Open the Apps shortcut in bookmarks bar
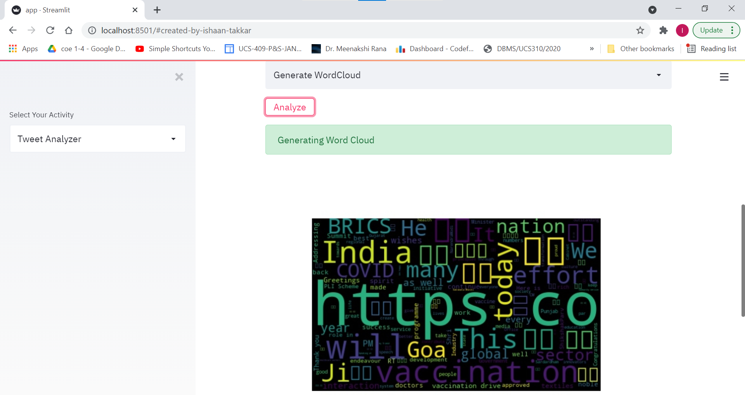Image resolution: width=745 pixels, height=395 pixels. point(23,49)
